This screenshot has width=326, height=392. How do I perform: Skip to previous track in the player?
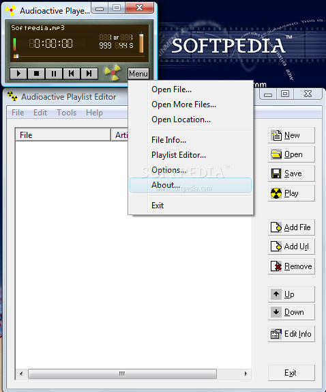click(72, 74)
